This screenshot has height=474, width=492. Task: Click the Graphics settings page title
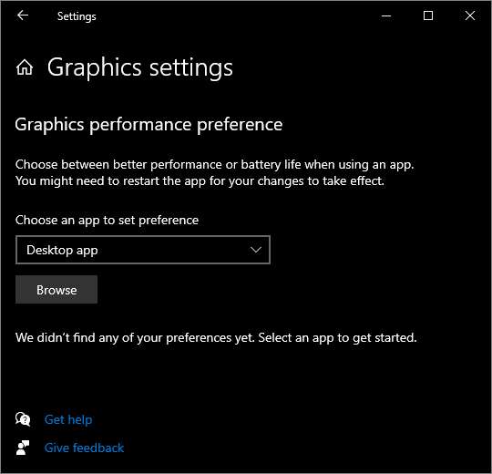tap(140, 67)
